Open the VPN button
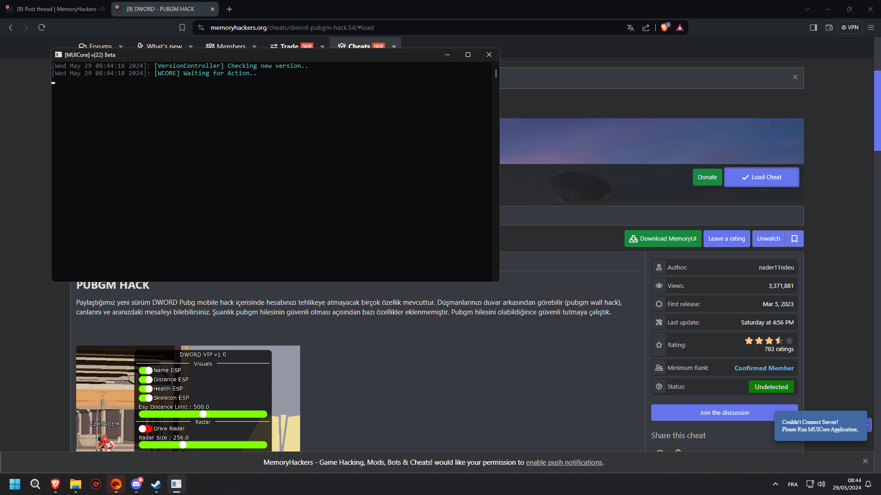Viewport: 881px width, 495px height. [850, 27]
